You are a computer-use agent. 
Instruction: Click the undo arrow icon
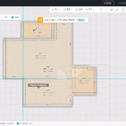[x=101, y=9]
